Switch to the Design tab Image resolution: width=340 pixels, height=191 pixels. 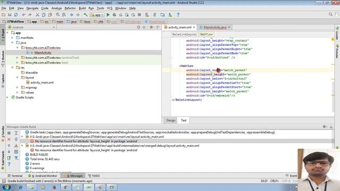[171, 120]
